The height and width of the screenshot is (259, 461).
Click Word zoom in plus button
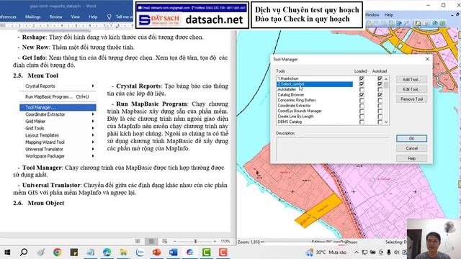215,241
